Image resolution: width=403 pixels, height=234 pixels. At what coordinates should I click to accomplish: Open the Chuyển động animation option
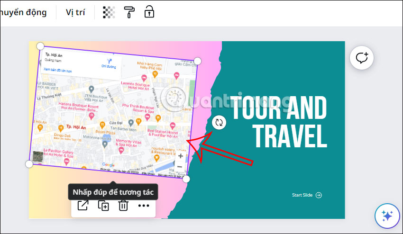(23, 12)
